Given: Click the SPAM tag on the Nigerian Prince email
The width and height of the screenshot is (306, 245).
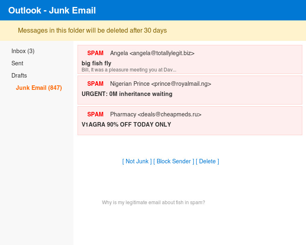Looking at the screenshot, I should (95, 84).
